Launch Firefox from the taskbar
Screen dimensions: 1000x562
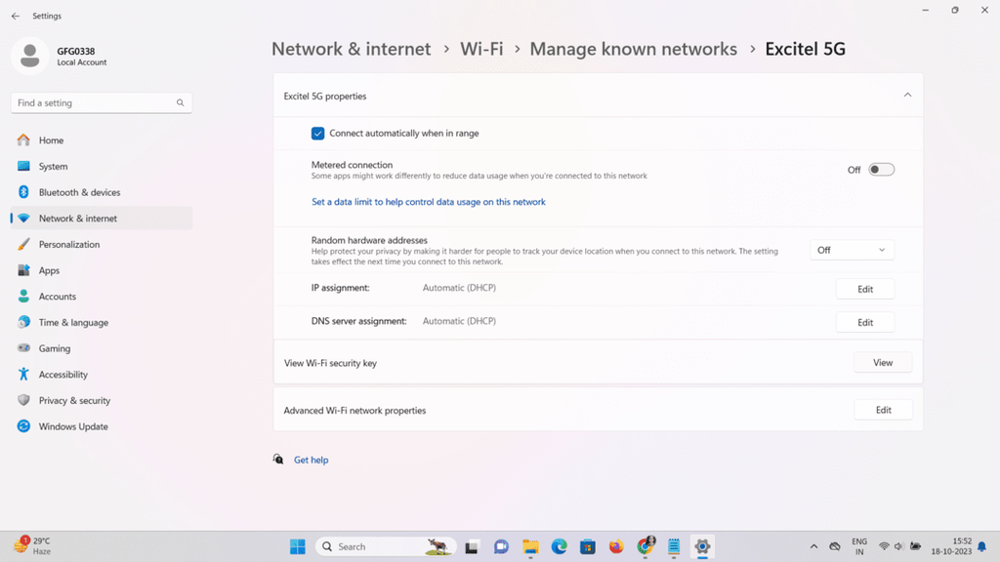[x=616, y=546]
